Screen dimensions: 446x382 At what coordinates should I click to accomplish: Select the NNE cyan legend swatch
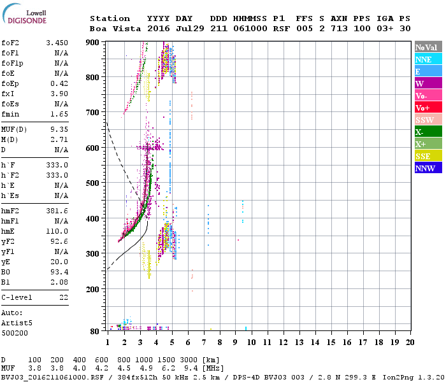pyautogui.click(x=428, y=59)
